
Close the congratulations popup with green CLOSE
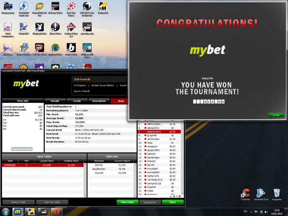coord(276,115)
